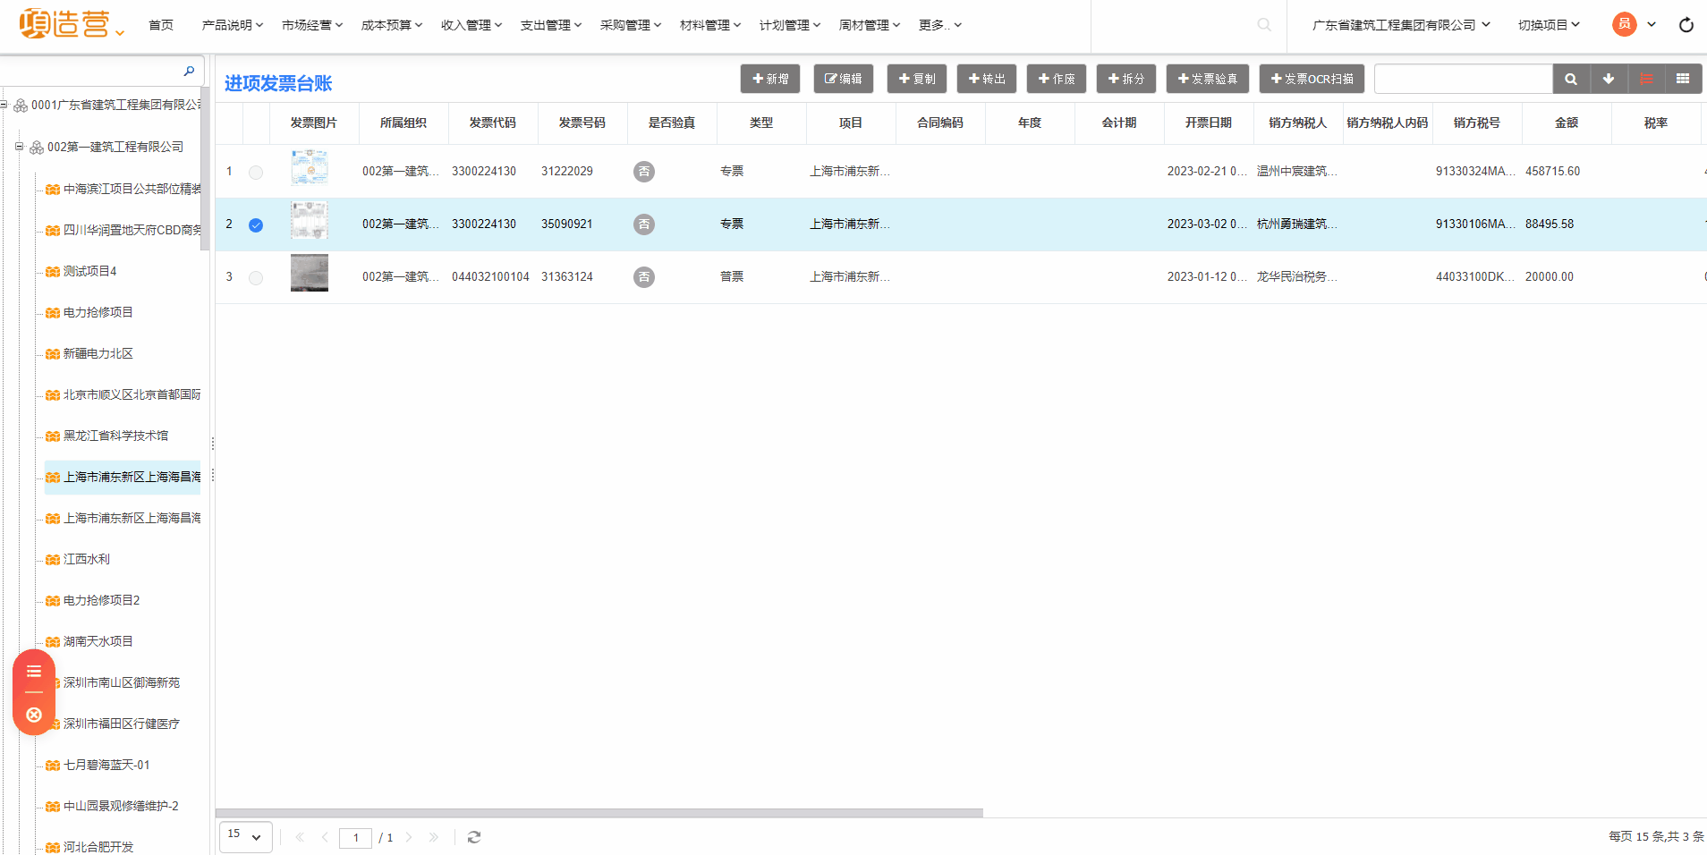Viewport: 1707px width, 855px height.
Task: Open 产品说明 dropdown menu
Action: coord(233,25)
